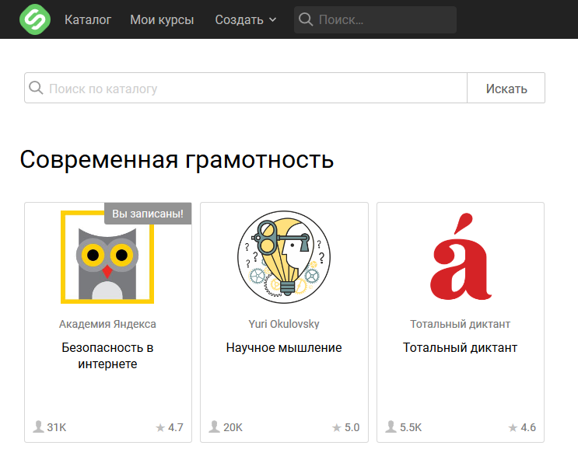The height and width of the screenshot is (449, 578).
Task: Open the Каталог menu item
Action: tap(88, 19)
